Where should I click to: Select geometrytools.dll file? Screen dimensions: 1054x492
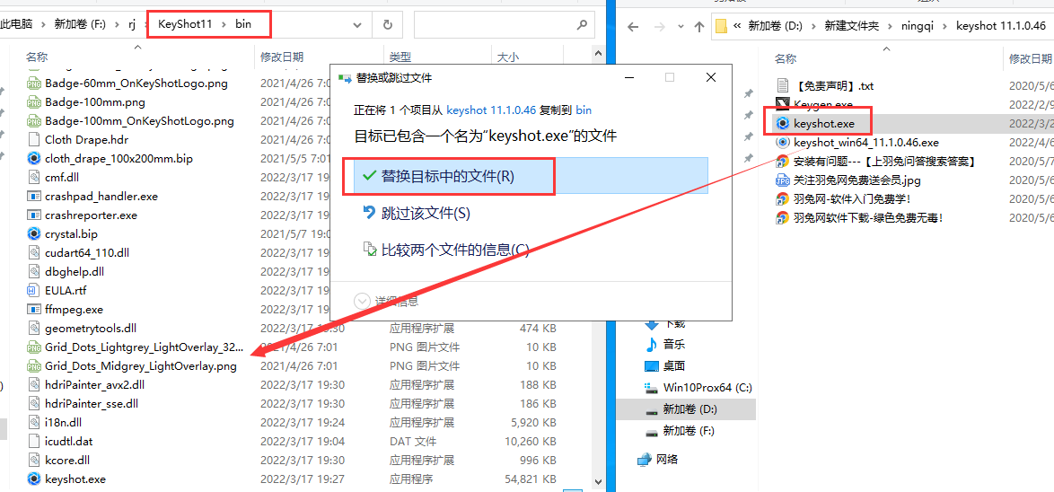[x=91, y=329]
